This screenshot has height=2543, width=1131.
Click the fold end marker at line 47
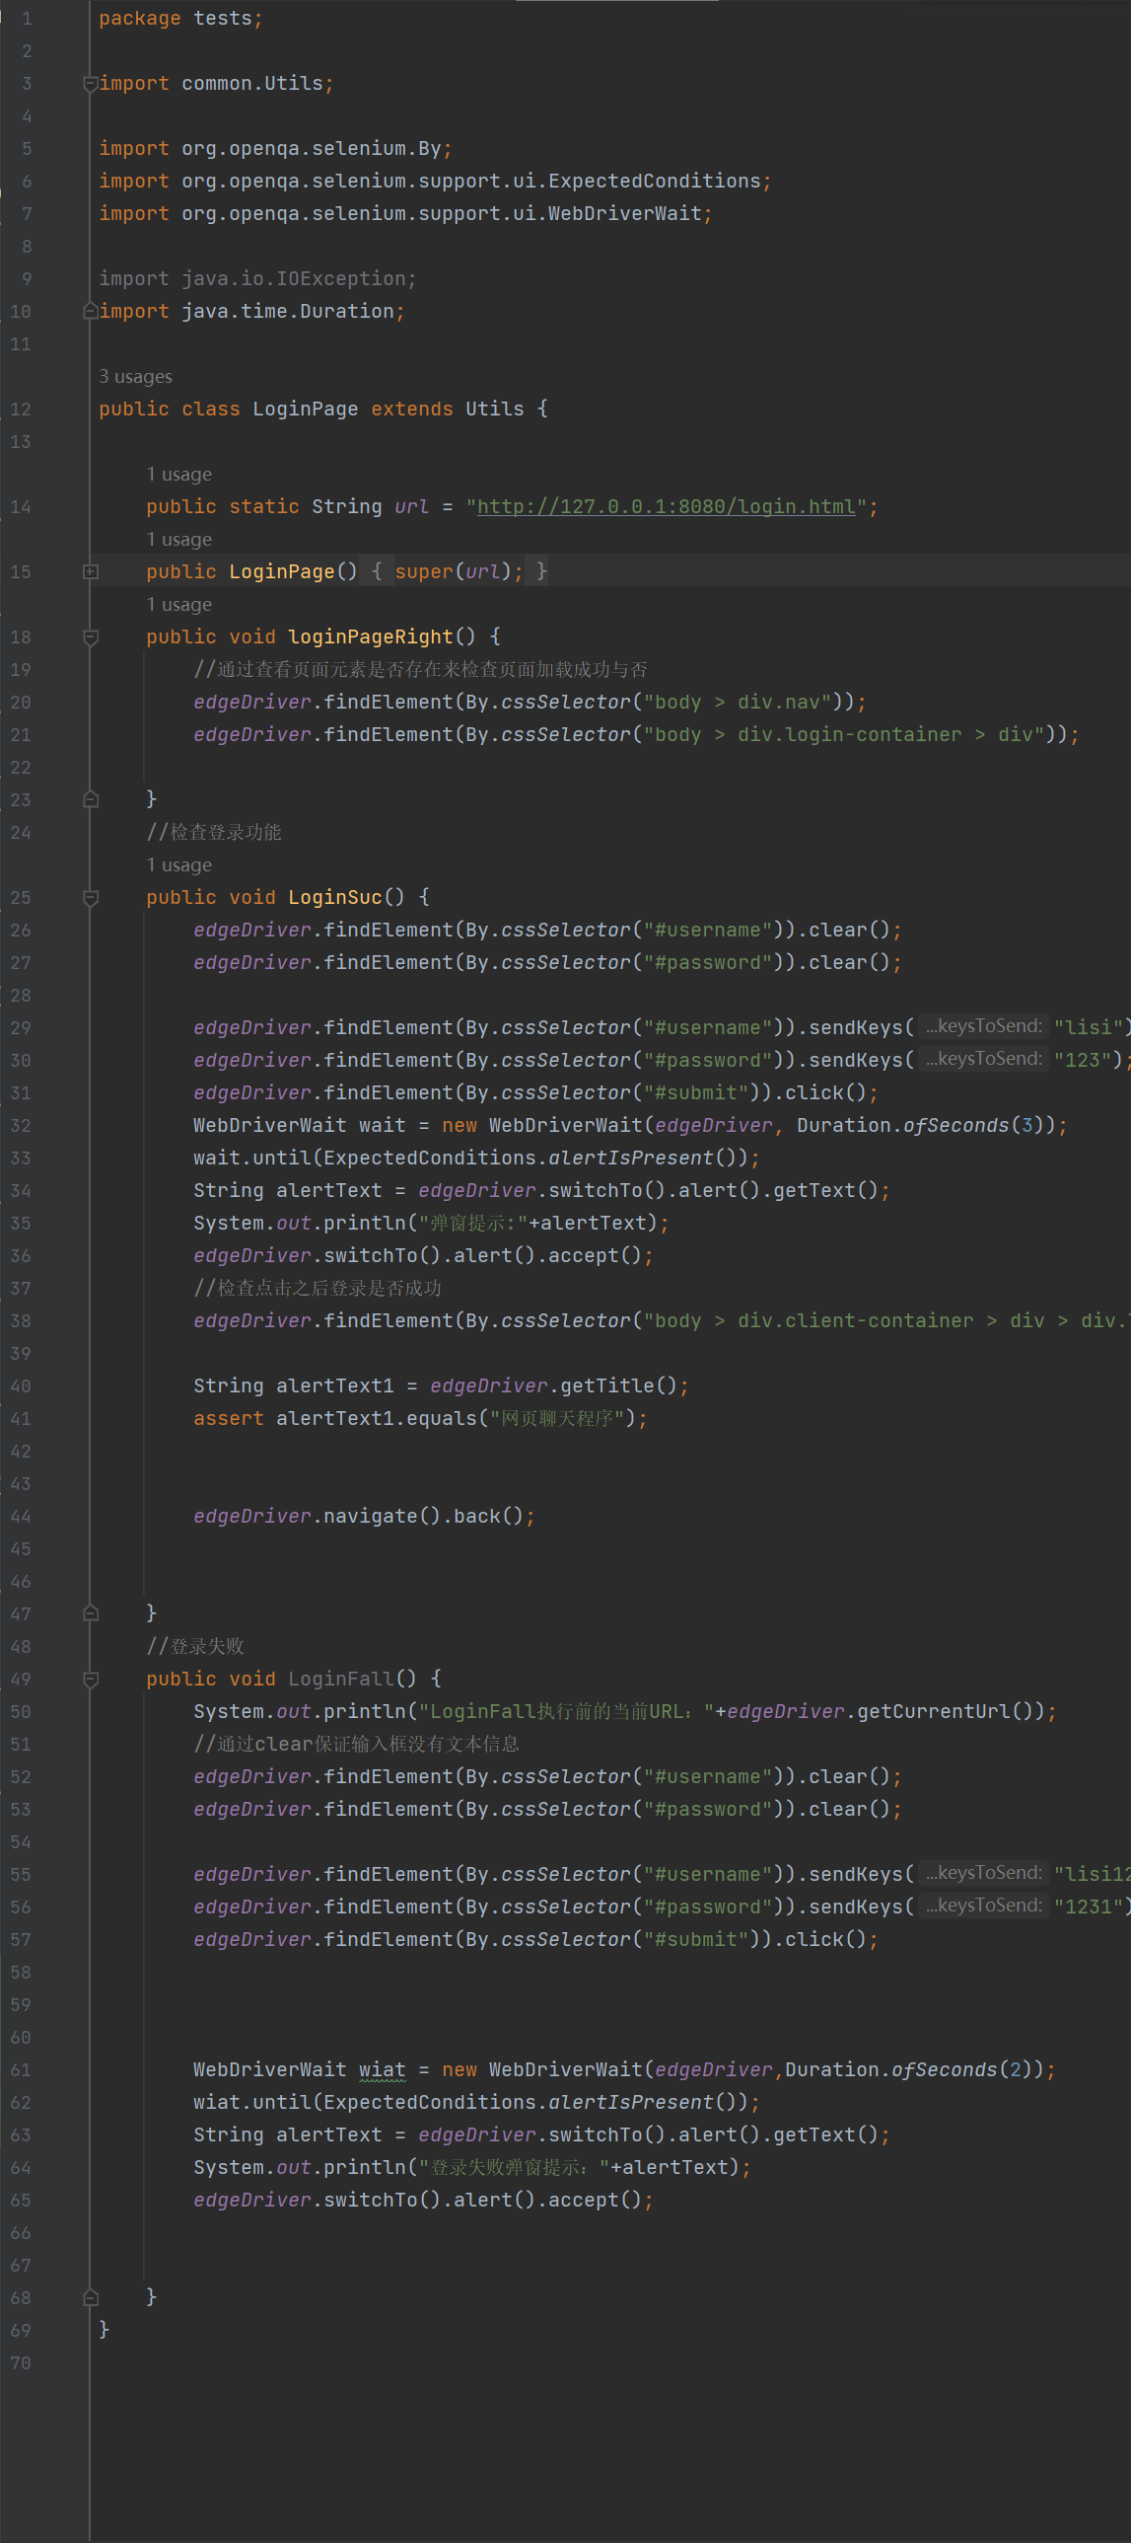point(91,1613)
